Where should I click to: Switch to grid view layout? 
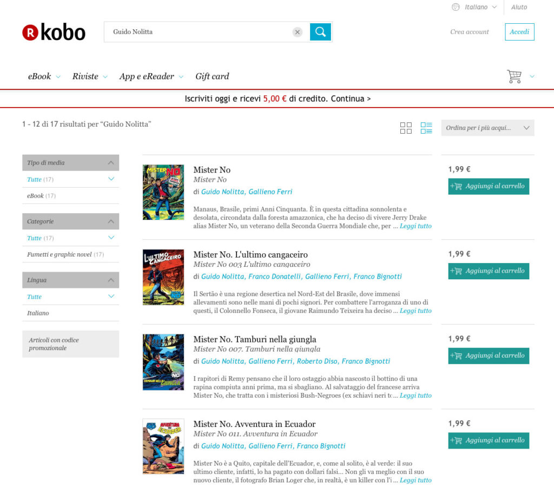pyautogui.click(x=406, y=128)
